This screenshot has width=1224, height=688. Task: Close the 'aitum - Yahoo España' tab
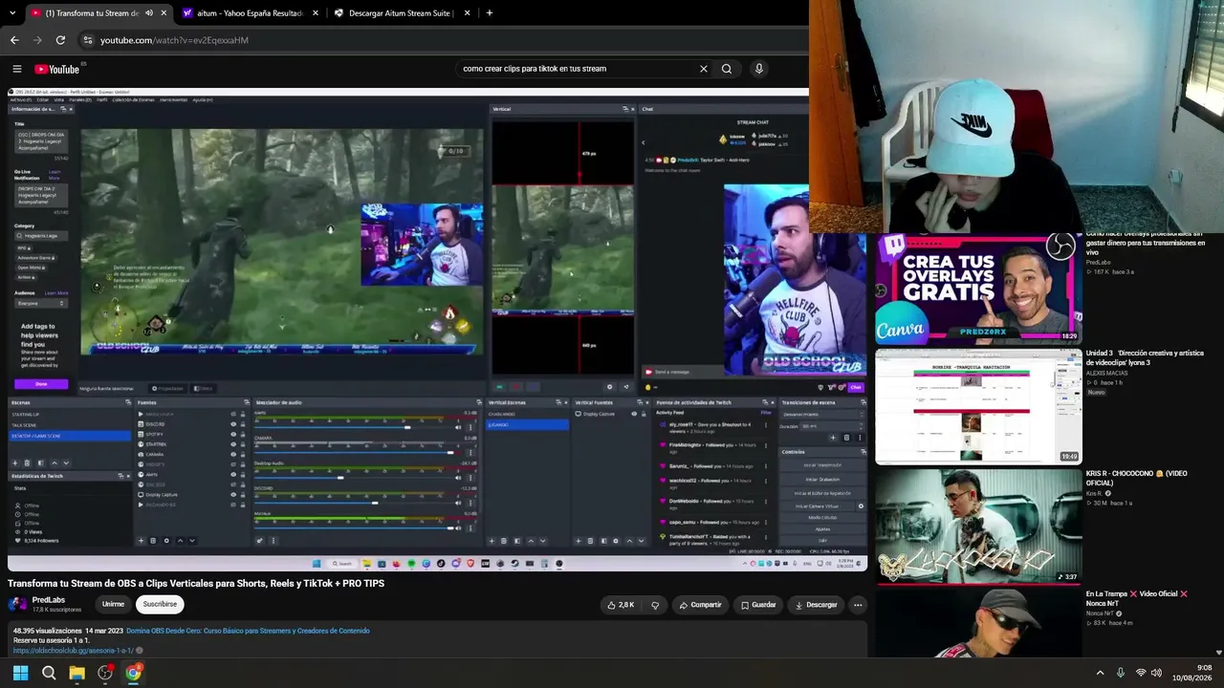click(x=315, y=13)
